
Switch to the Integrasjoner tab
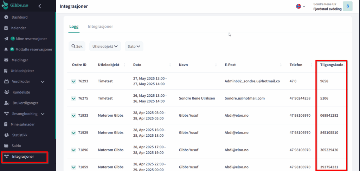(x=100, y=27)
